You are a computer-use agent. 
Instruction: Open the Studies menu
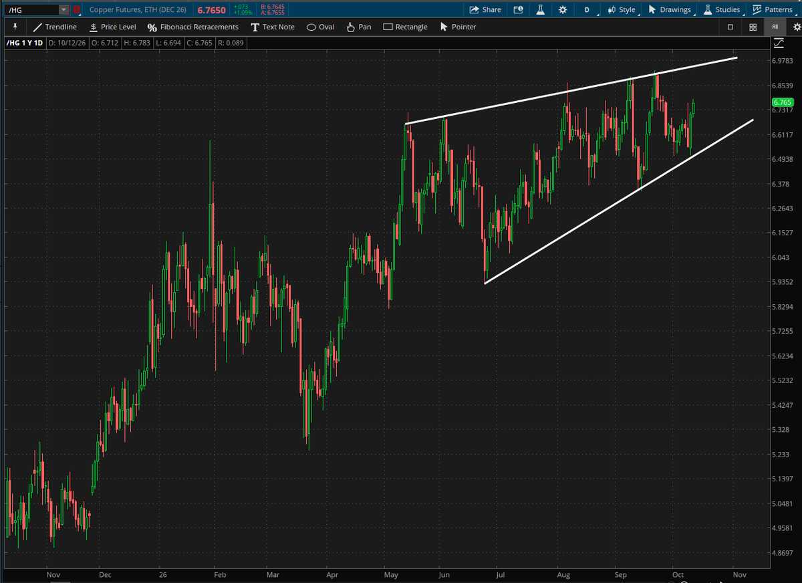tap(722, 9)
